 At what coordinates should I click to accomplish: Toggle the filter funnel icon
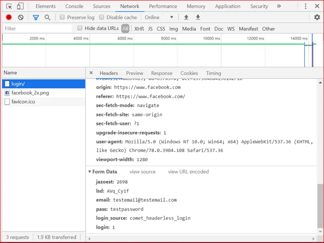36,17
